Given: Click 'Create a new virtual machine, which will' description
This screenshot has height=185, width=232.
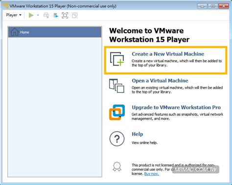Looking at the screenshot, I should tap(177, 63).
